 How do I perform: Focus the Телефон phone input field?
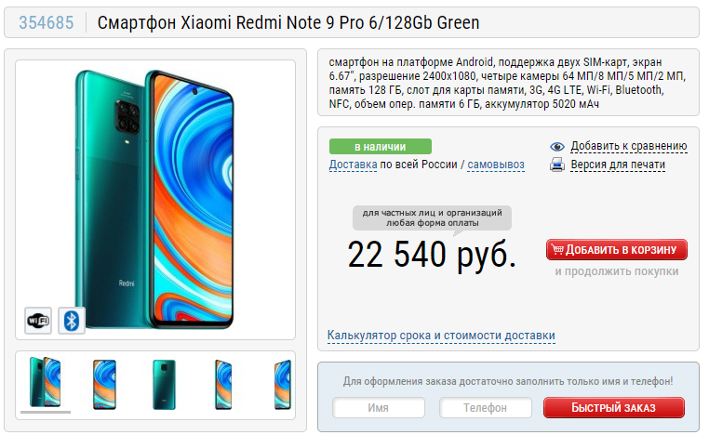485,408
